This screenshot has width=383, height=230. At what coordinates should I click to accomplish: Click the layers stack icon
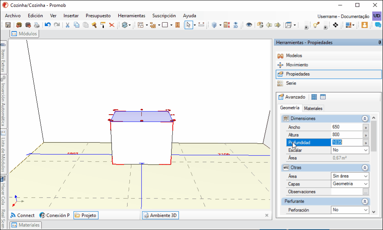pyautogui.click(x=214, y=25)
